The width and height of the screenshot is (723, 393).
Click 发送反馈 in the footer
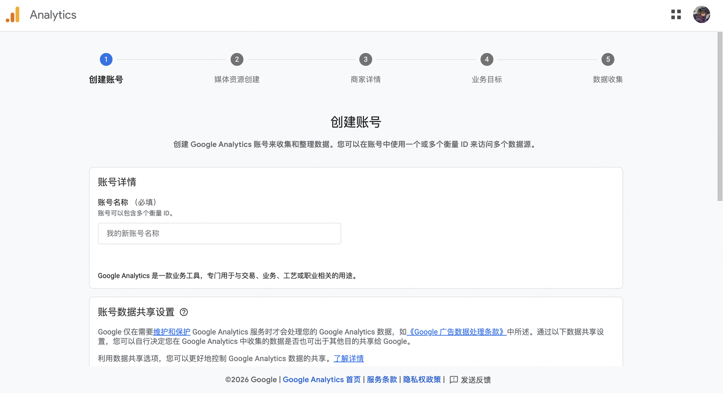[475, 380]
